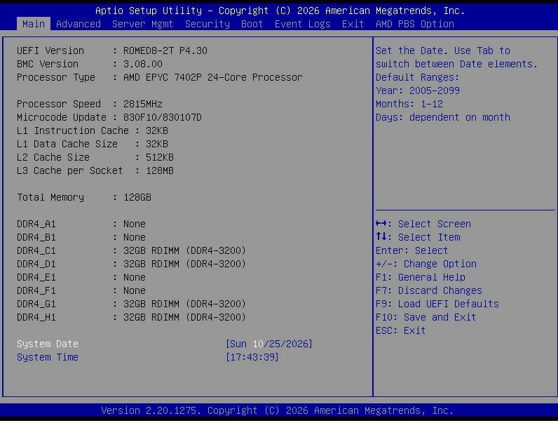This screenshot has height=423, width=558.
Task: Click the DDR4_B1 slot row
Action: pyautogui.click(x=81, y=237)
